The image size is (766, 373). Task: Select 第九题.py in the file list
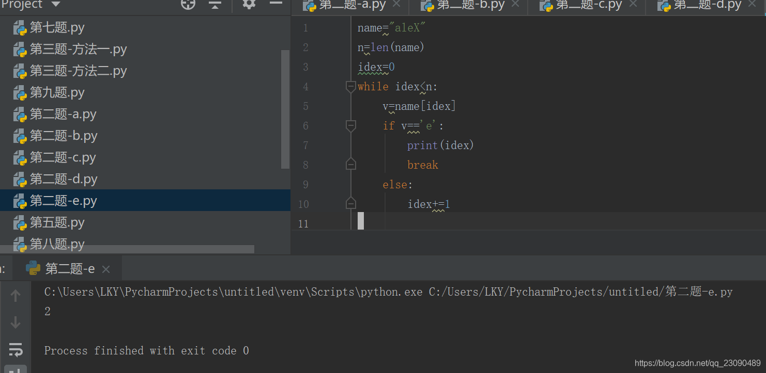click(x=57, y=92)
